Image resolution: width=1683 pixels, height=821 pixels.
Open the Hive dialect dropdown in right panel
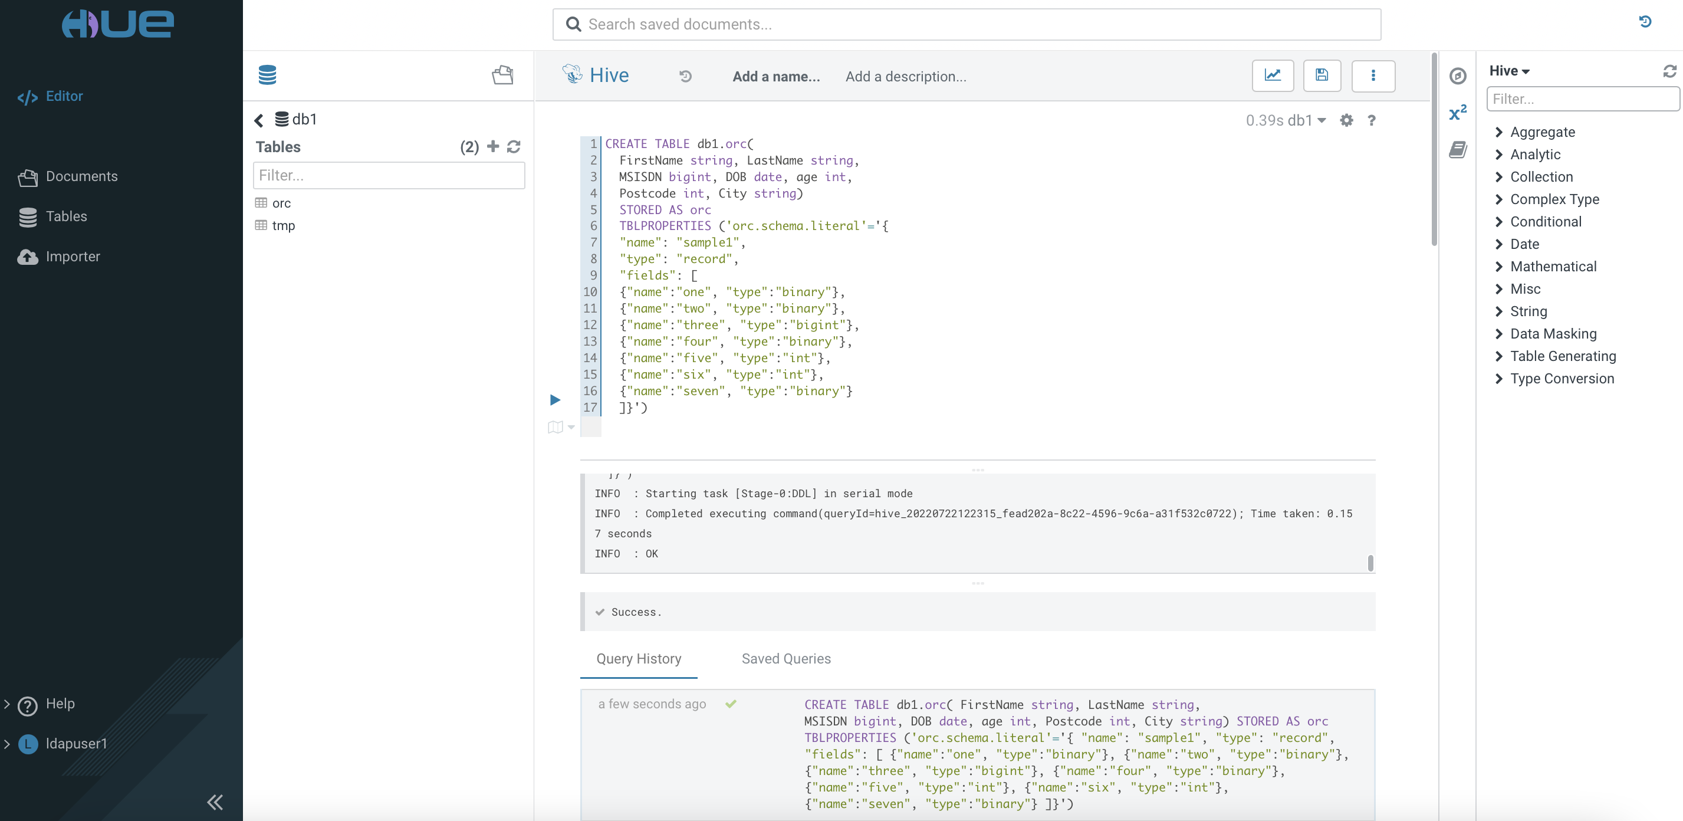click(1509, 71)
